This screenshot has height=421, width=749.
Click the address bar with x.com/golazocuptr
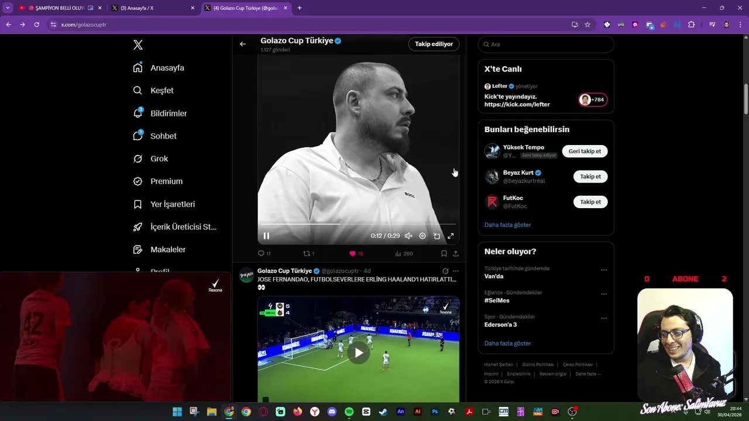310,25
